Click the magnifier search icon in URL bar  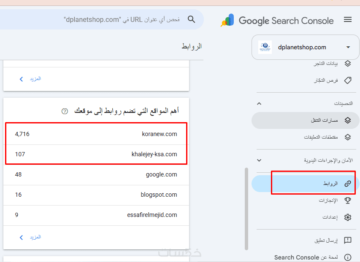point(191,19)
